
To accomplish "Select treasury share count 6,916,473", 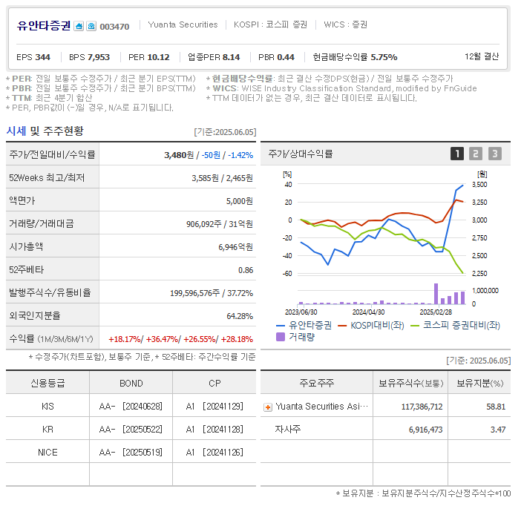I will pos(425,430).
